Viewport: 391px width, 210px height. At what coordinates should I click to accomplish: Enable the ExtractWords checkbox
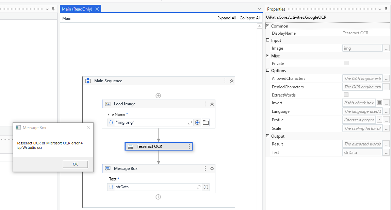[346, 95]
